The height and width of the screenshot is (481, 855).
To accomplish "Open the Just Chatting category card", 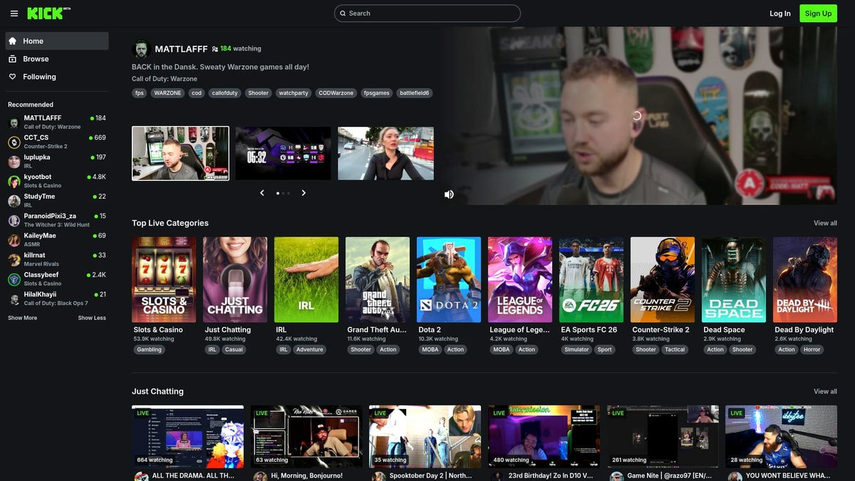I will pyautogui.click(x=235, y=279).
